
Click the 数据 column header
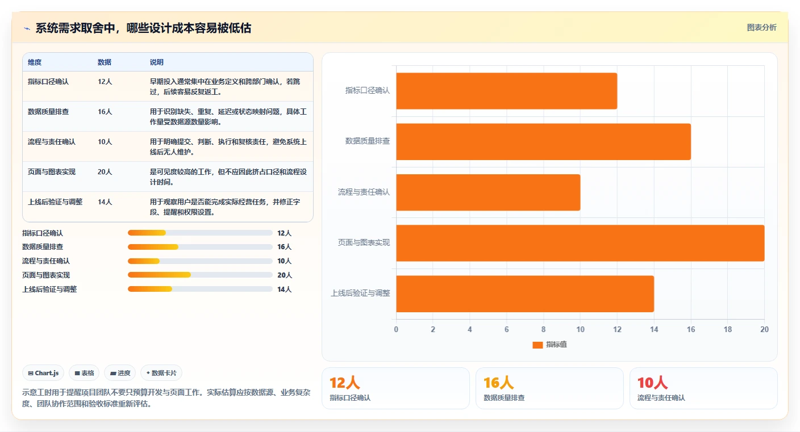point(105,62)
